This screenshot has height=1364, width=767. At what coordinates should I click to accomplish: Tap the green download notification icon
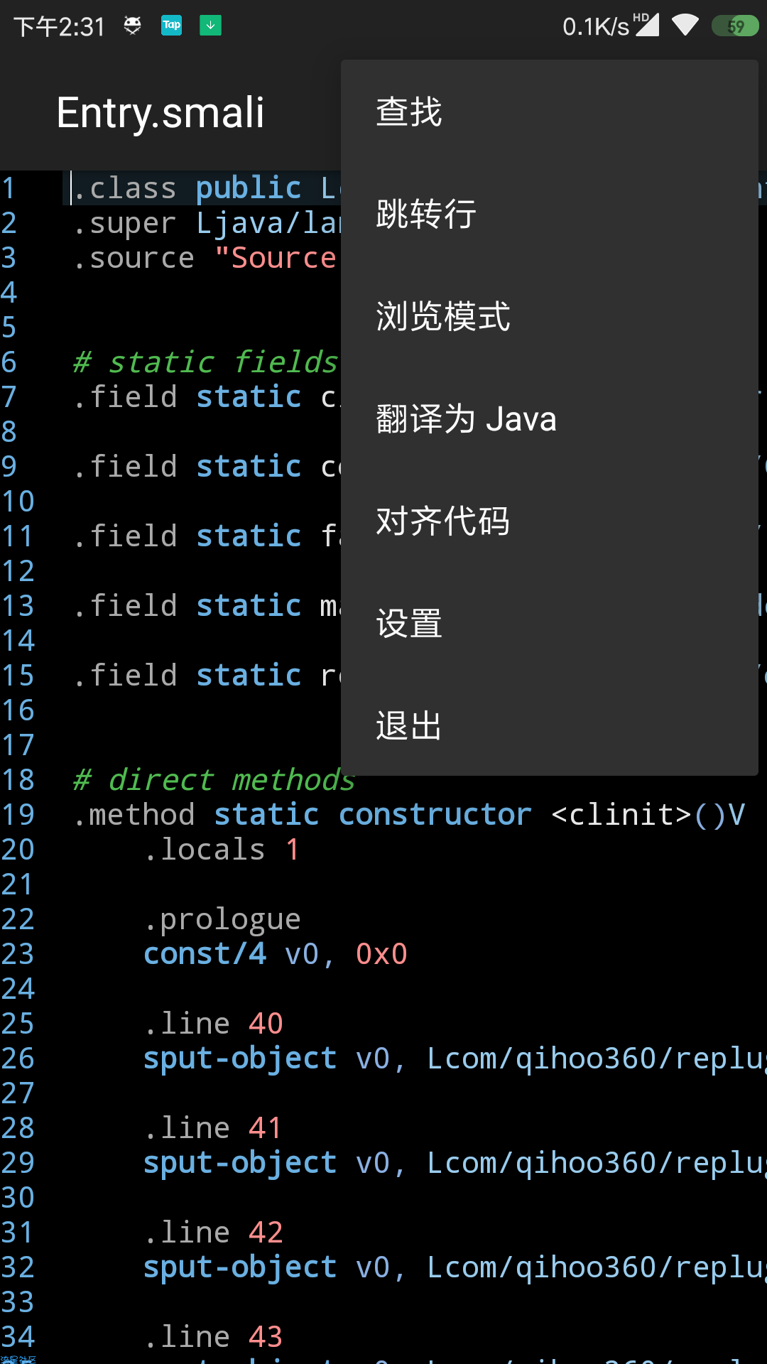tap(210, 26)
